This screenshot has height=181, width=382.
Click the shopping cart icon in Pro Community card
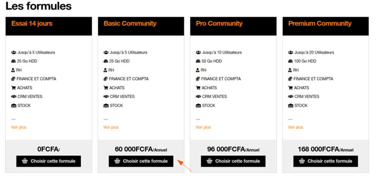tap(198, 88)
